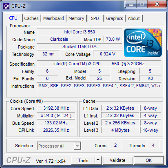Click the Tools button

(83, 160)
